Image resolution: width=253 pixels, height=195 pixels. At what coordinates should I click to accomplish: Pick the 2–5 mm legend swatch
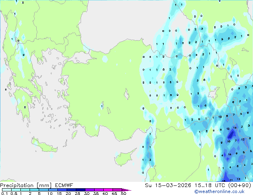click(x=34, y=190)
